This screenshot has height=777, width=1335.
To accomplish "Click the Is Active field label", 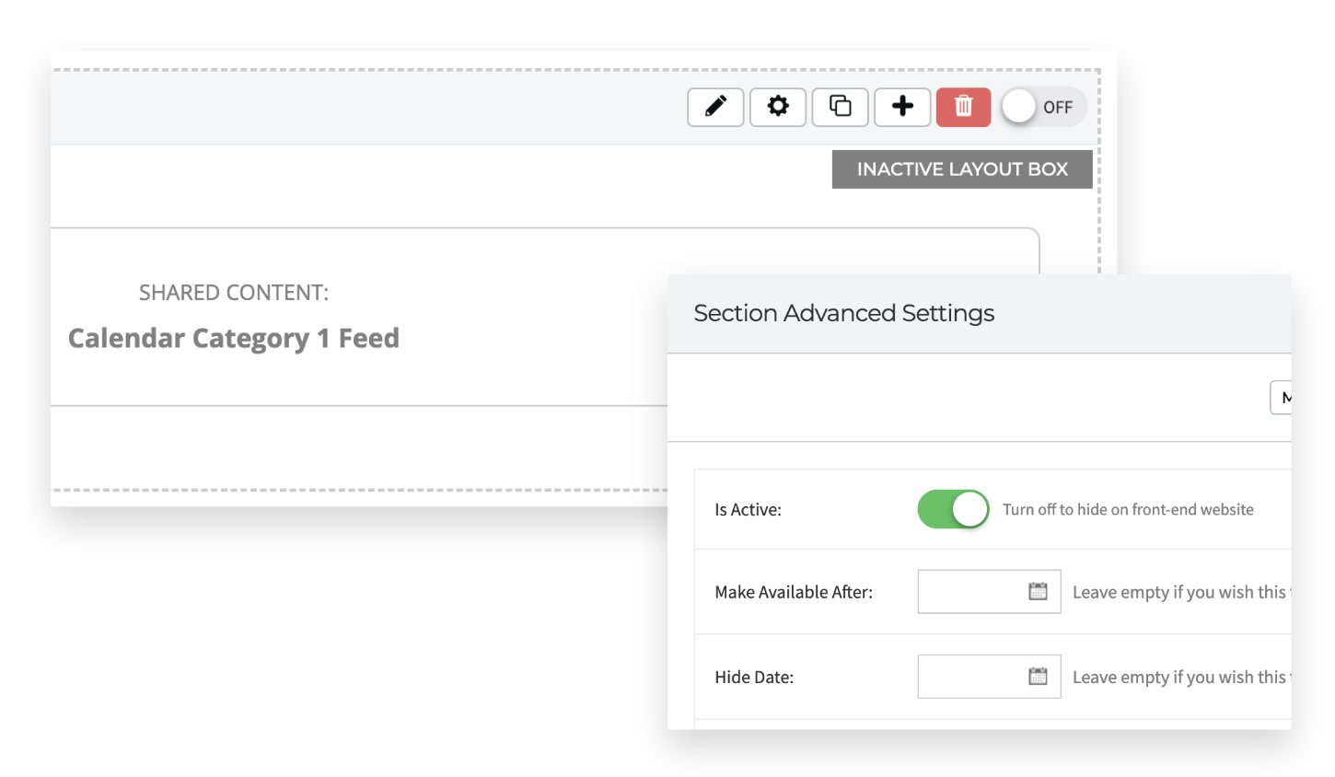I will pyautogui.click(x=748, y=509).
